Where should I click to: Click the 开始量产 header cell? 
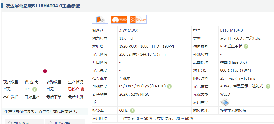pyautogui.click(x=32, y=97)
